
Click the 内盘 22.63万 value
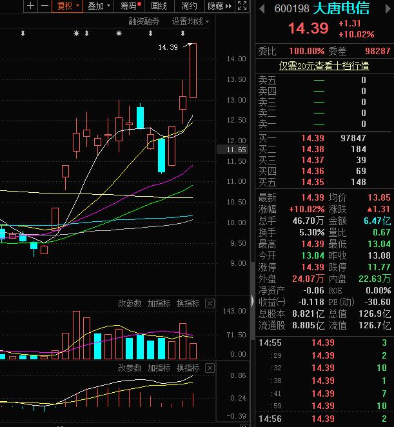pos(375,279)
